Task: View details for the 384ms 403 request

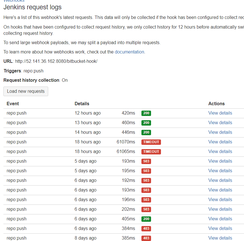Action: pyautogui.click(x=220, y=229)
